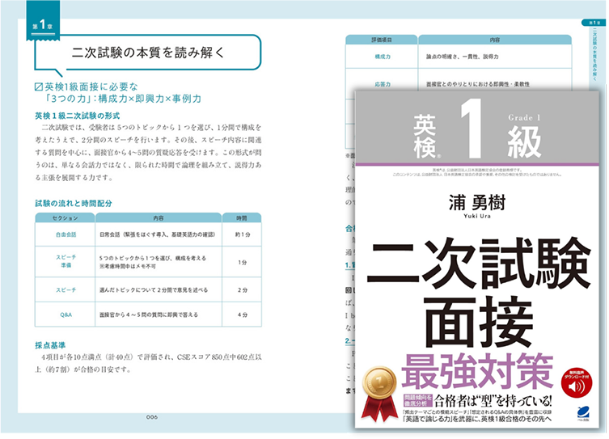Click the 4分 time cell
The image size is (609, 439).
[242, 314]
